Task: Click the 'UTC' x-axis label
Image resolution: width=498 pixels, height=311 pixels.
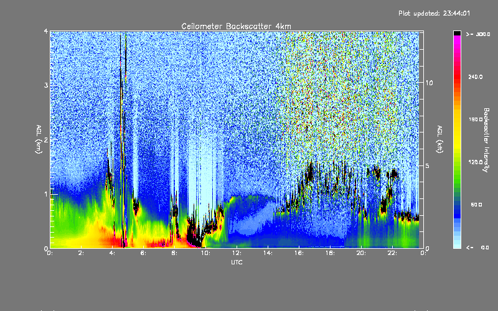Action: (x=237, y=262)
